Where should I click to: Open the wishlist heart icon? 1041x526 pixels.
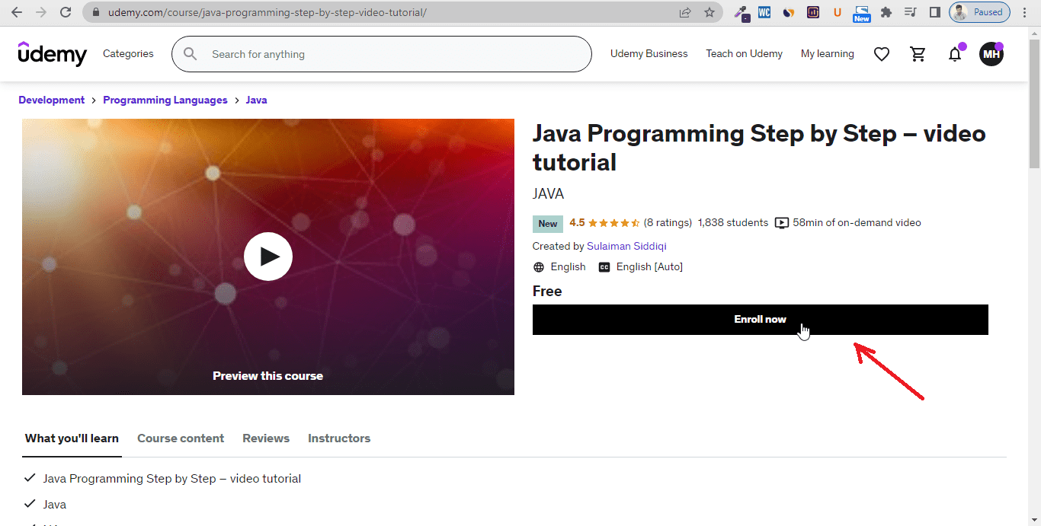882,54
